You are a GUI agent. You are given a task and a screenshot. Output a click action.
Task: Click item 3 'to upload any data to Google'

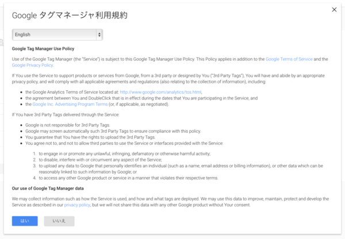pyautogui.click(x=181, y=169)
